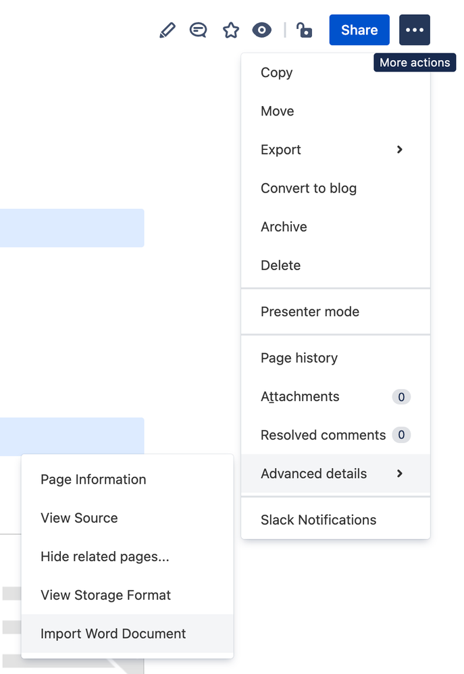Star this page as a favorite
464x674 pixels.
[230, 30]
